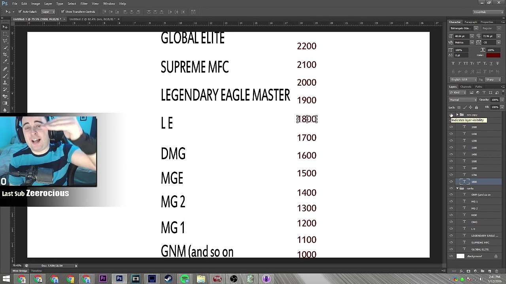Toggle the Auto-Select checkbox
The height and width of the screenshot is (284, 506).
(x=19, y=11)
